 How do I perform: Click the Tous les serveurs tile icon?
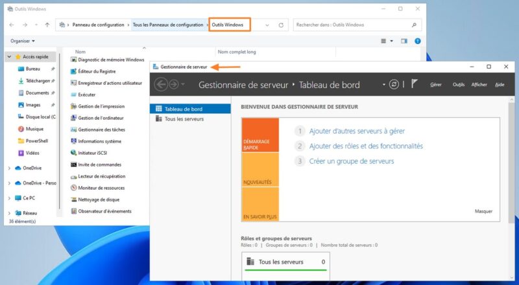point(250,262)
